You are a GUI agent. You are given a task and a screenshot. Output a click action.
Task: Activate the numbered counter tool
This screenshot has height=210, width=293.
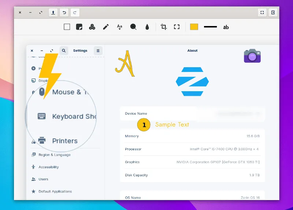point(92,27)
